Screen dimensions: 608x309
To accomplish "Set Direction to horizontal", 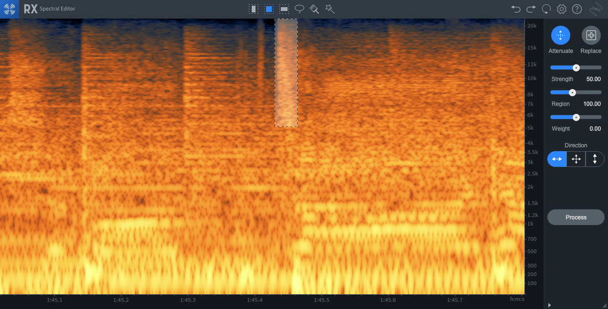I will coord(557,159).
